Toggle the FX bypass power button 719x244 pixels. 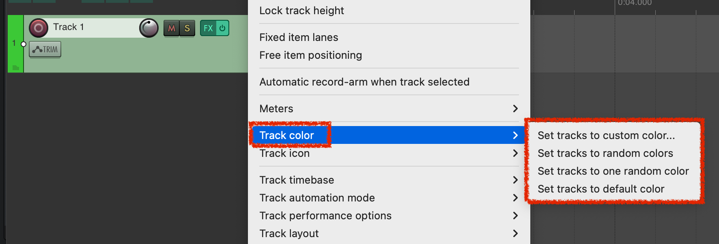pos(222,28)
